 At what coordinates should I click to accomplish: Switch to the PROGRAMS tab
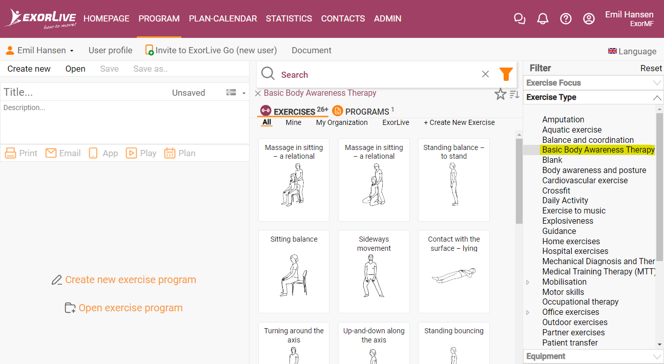(363, 111)
